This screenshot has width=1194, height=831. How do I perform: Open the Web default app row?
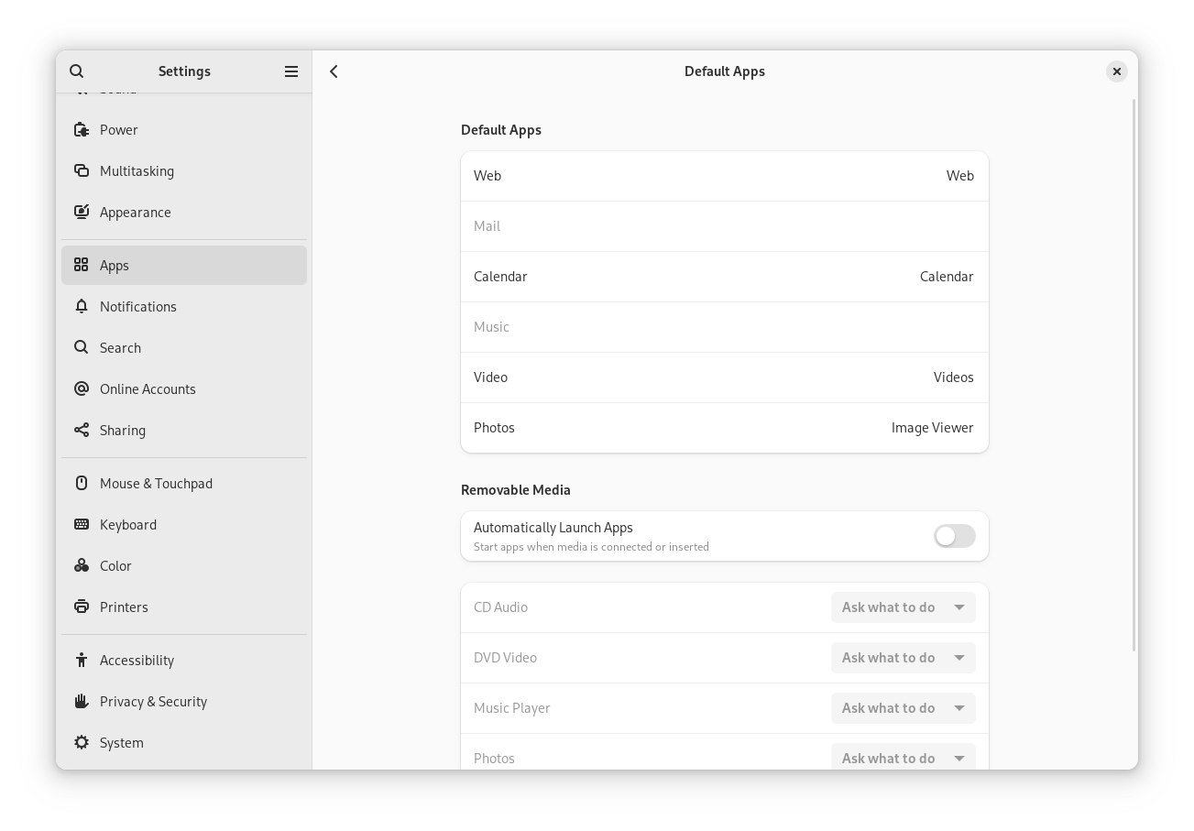coord(724,175)
